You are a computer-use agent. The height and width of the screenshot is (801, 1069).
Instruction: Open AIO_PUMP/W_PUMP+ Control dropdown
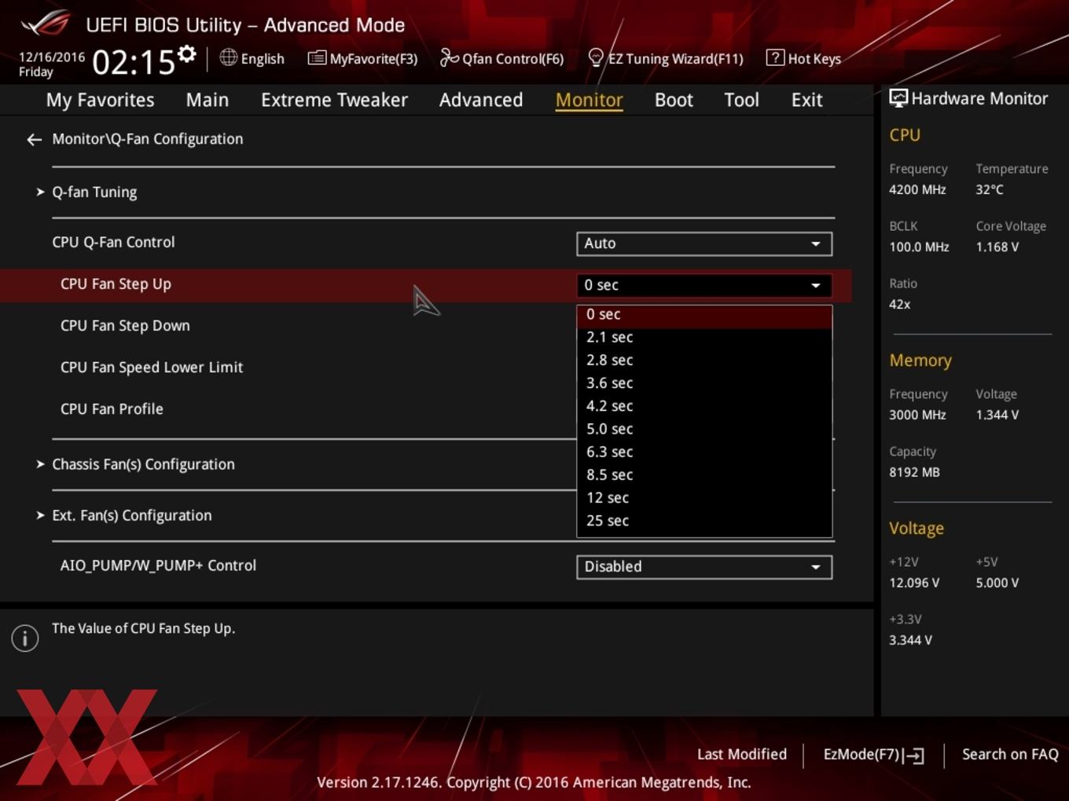tap(704, 567)
